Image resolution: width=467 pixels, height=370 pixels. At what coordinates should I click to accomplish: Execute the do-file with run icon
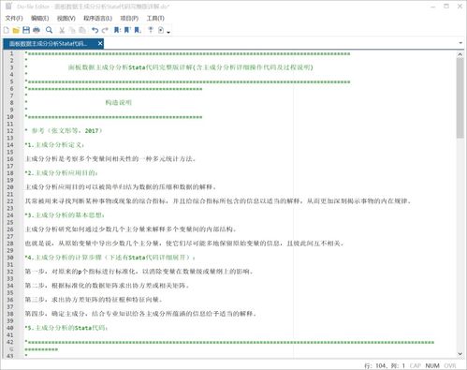click(x=161, y=30)
